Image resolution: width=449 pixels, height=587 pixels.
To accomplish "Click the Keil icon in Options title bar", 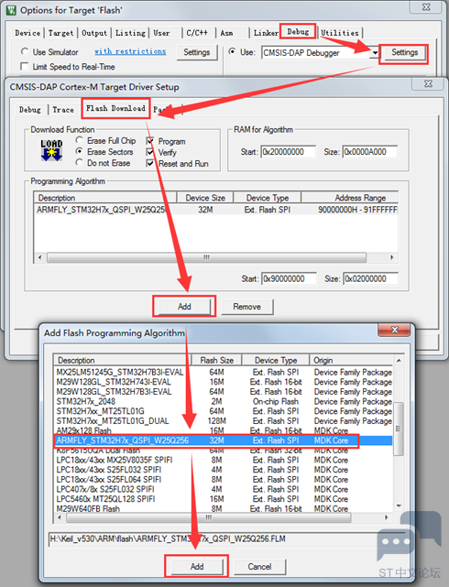I will click(x=11, y=10).
